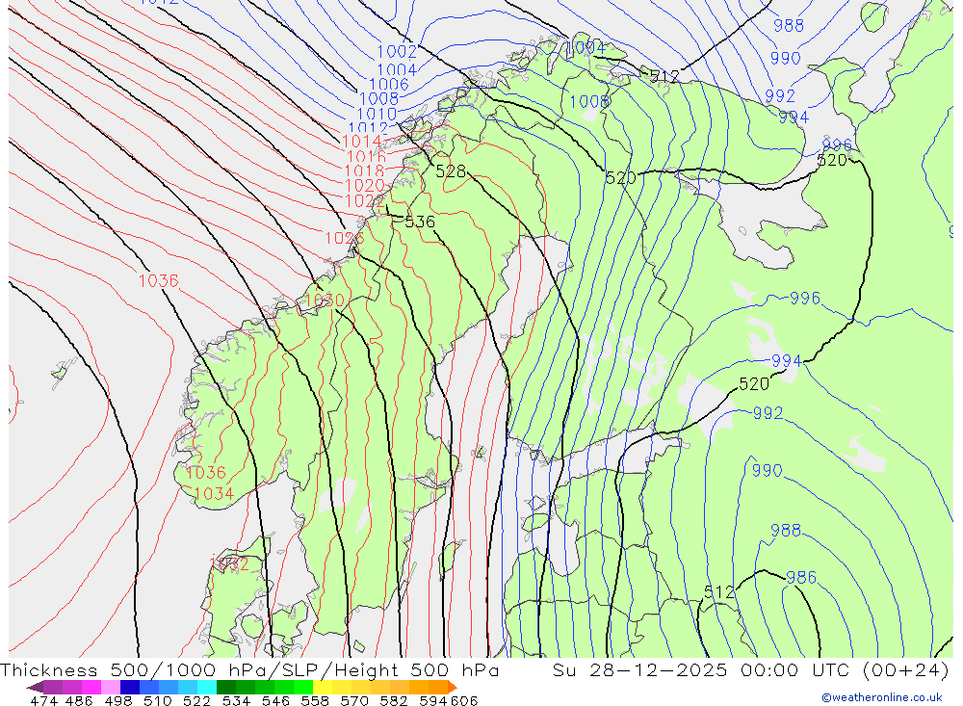
Task: Click the 486 legend value
Action: (x=79, y=700)
